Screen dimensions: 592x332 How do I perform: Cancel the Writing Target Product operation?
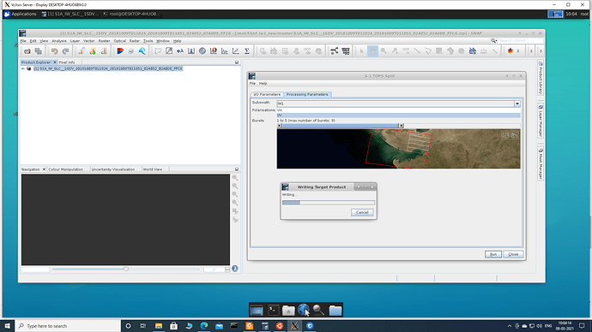362,212
